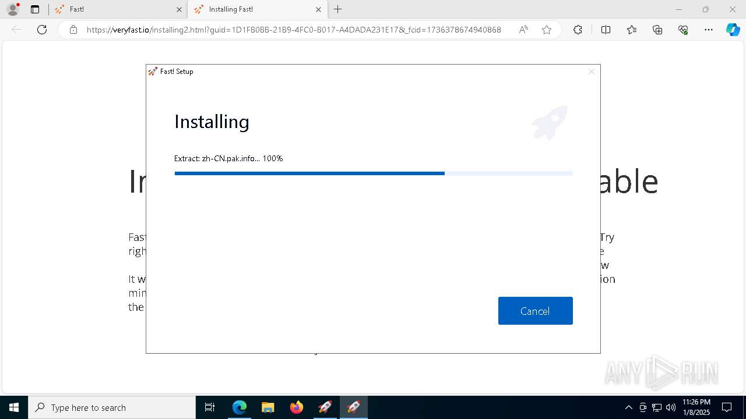
Task: Restore down the Edge window
Action: 706,9
